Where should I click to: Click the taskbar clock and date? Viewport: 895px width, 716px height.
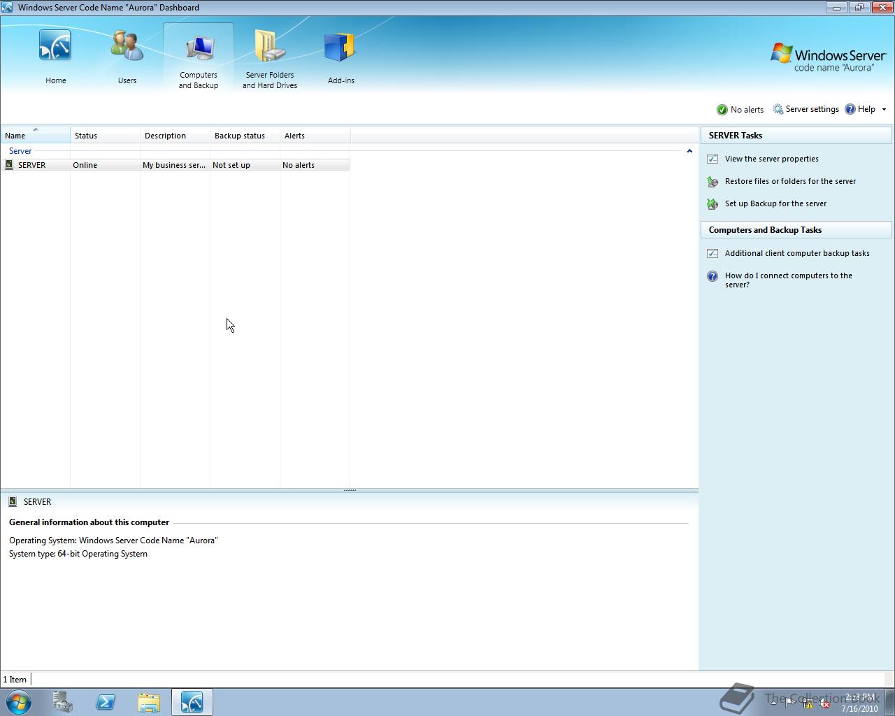click(860, 703)
